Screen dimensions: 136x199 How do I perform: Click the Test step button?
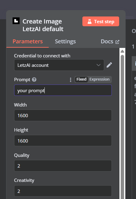pyautogui.click(x=101, y=21)
